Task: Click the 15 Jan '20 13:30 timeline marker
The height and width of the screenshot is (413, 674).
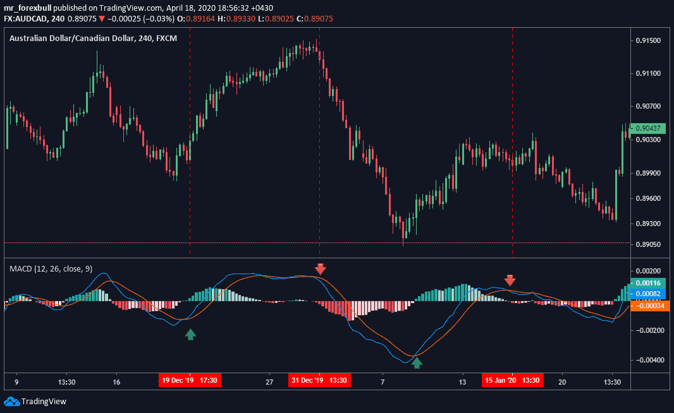Action: click(x=512, y=380)
